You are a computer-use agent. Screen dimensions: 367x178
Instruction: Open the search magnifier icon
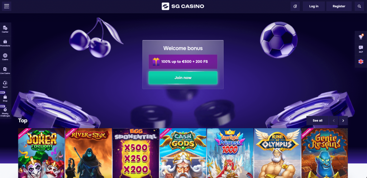pos(359,6)
